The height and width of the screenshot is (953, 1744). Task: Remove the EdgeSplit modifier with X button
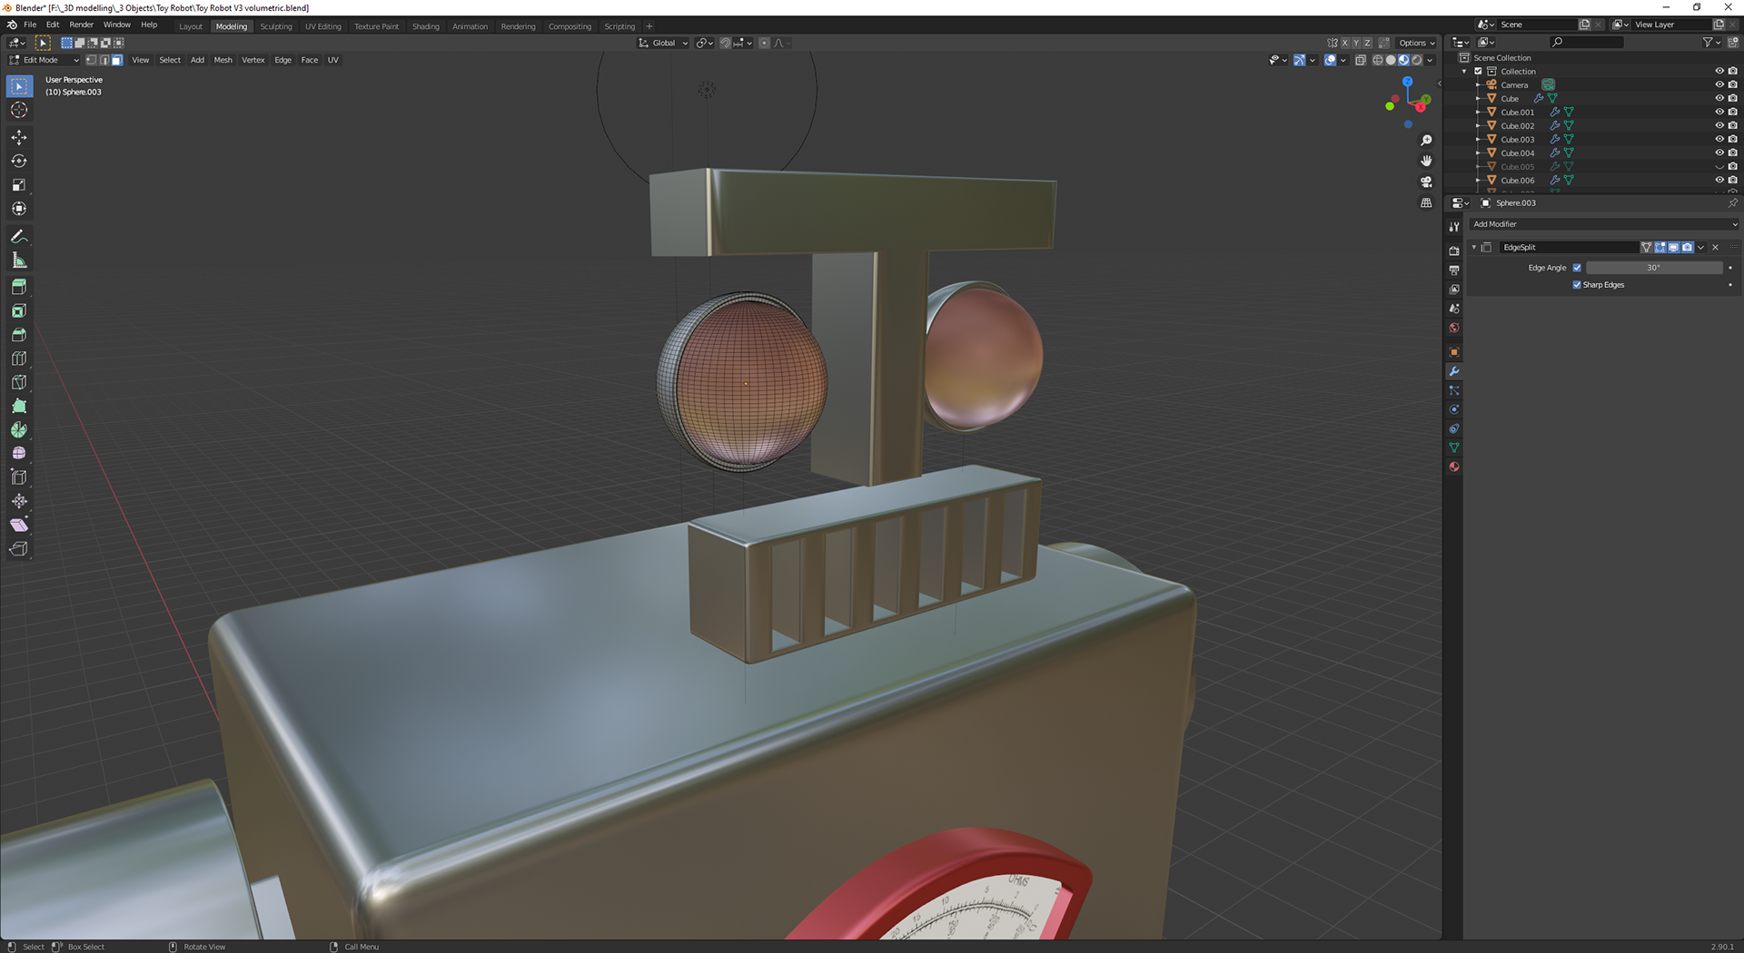click(1716, 247)
